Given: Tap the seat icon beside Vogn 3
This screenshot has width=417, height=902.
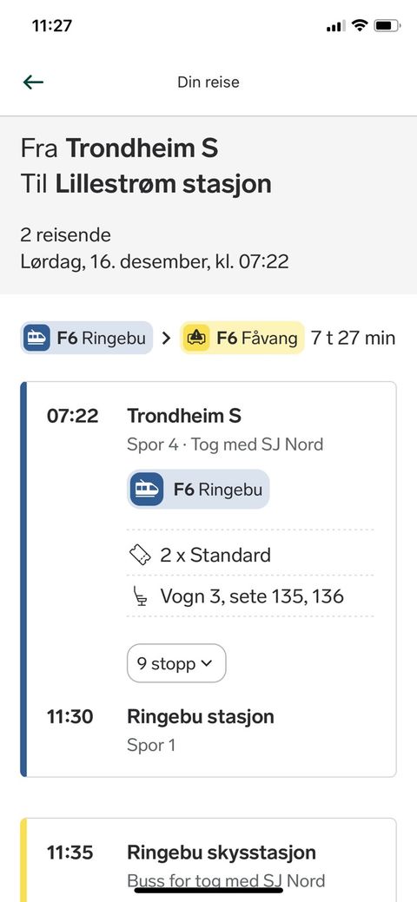Looking at the screenshot, I should click(x=140, y=596).
